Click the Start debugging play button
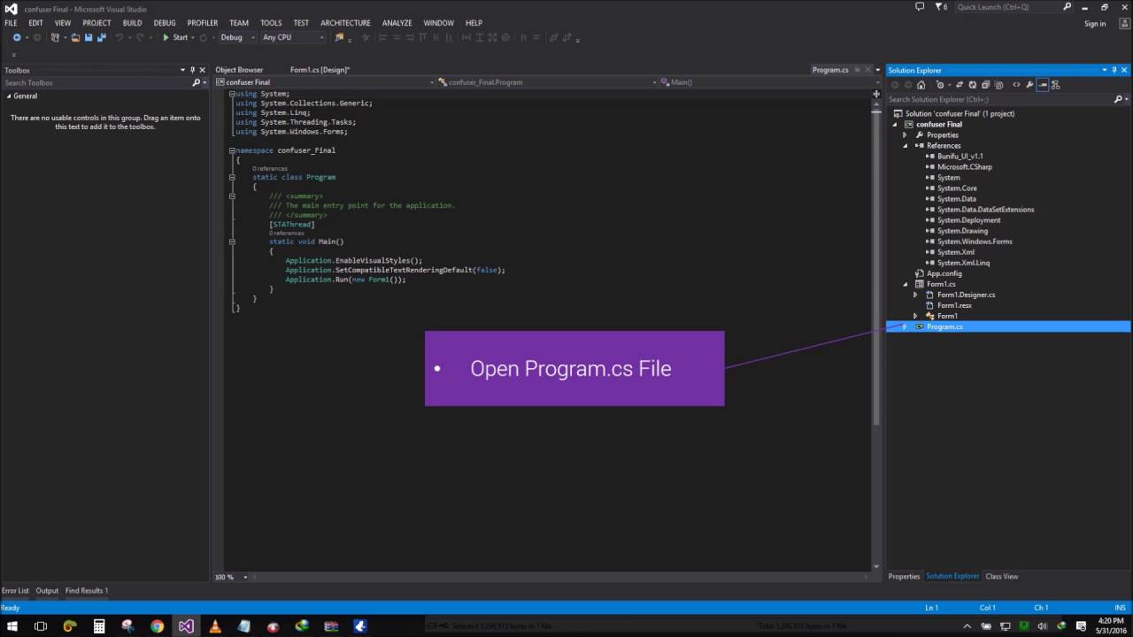The image size is (1133, 637). [x=166, y=37]
